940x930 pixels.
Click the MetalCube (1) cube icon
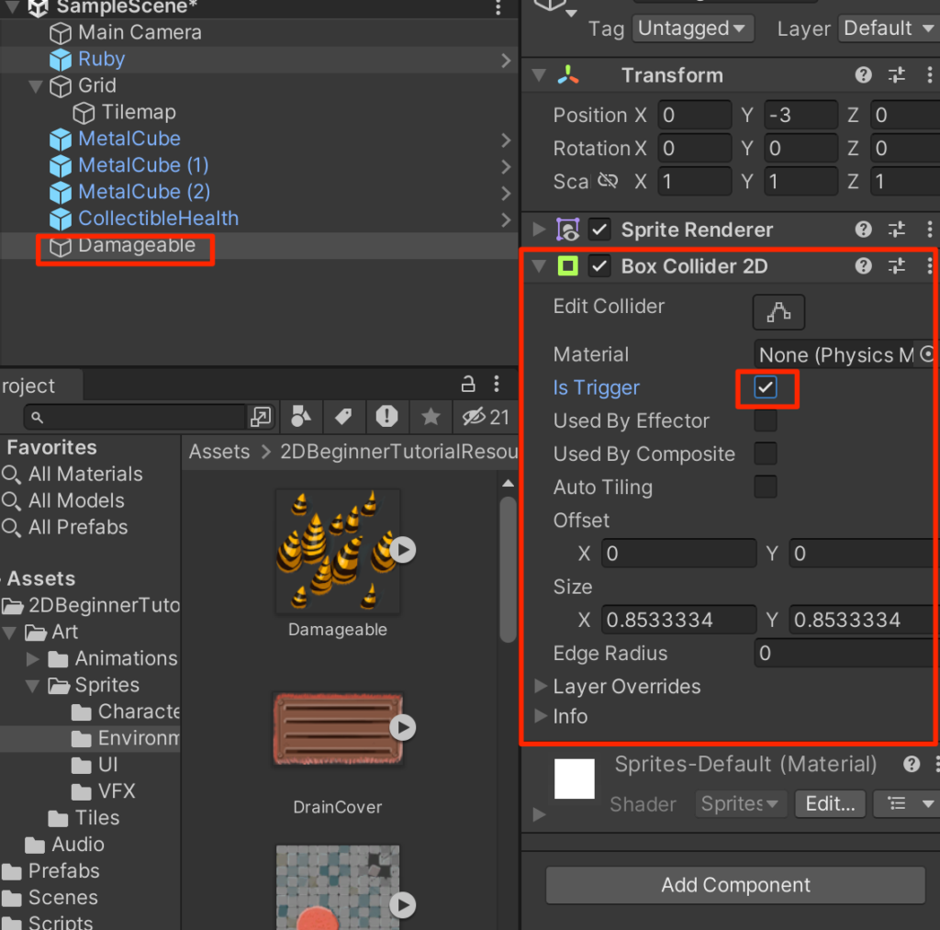[60, 165]
